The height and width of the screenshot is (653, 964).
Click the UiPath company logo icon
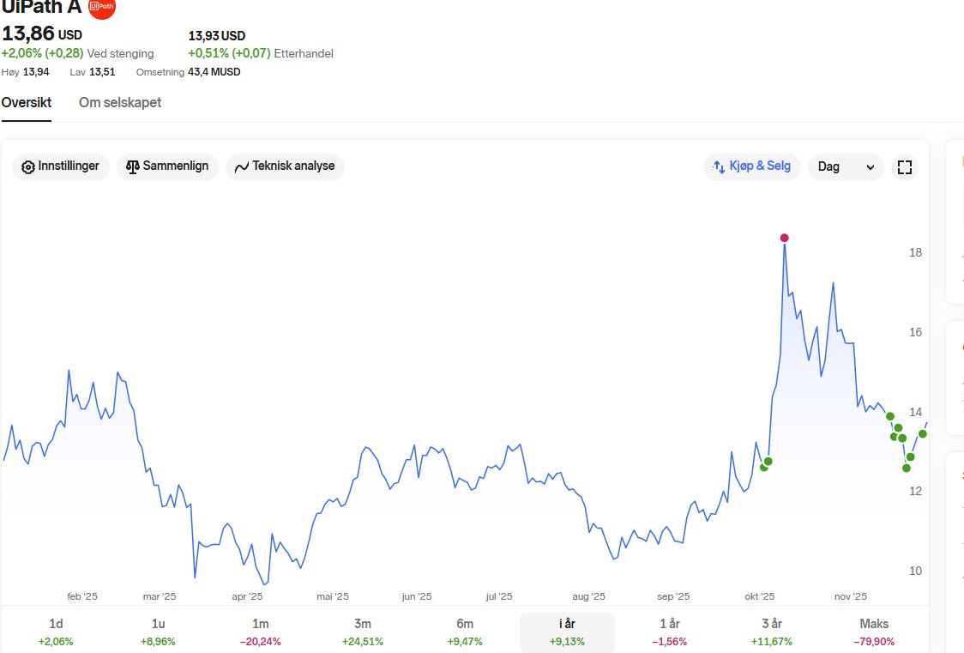(101, 8)
